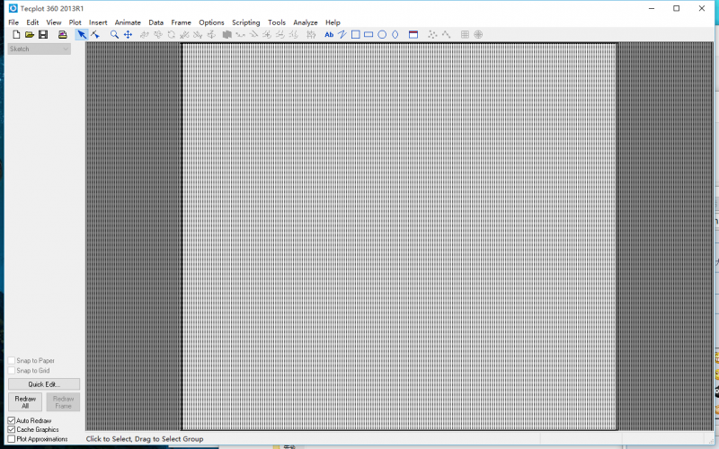Toggle the Snap to Grid checkbox

click(12, 370)
